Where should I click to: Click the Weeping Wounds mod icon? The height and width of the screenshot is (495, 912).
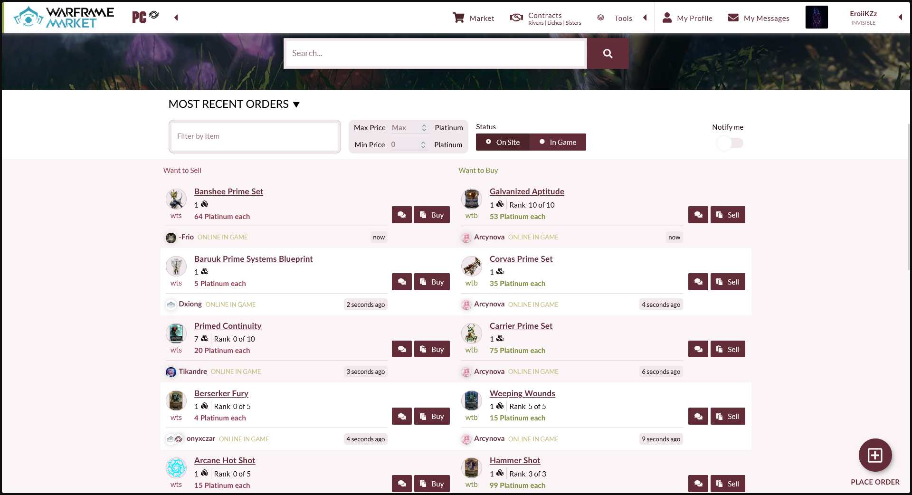click(x=472, y=401)
